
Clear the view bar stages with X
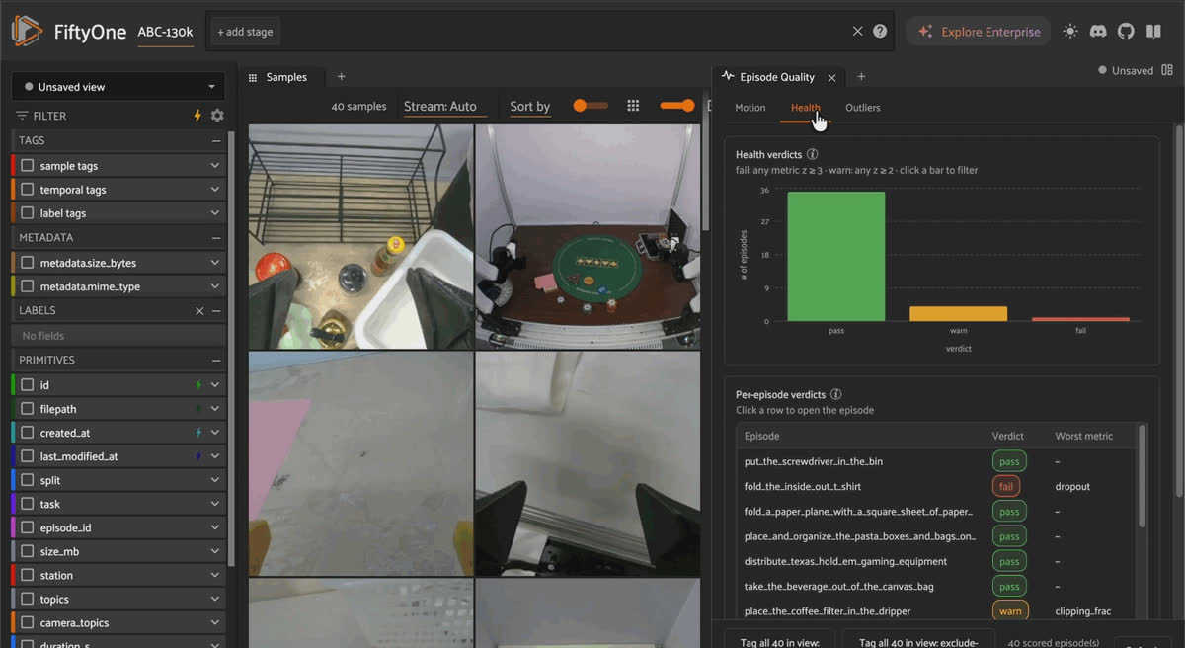tap(858, 32)
